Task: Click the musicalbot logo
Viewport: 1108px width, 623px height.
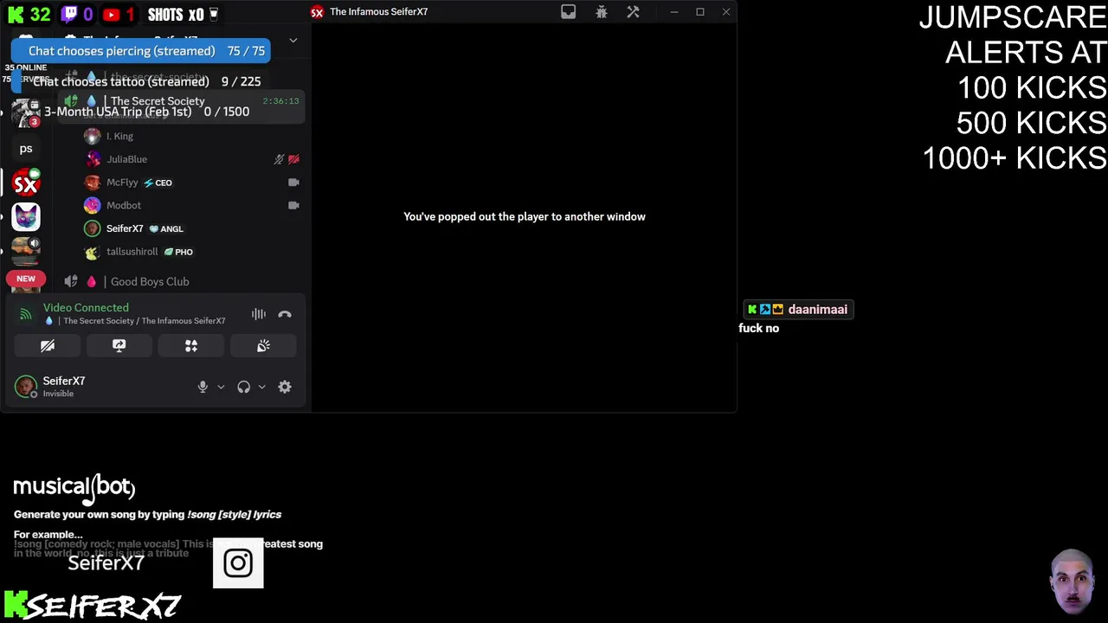Action: point(74,487)
